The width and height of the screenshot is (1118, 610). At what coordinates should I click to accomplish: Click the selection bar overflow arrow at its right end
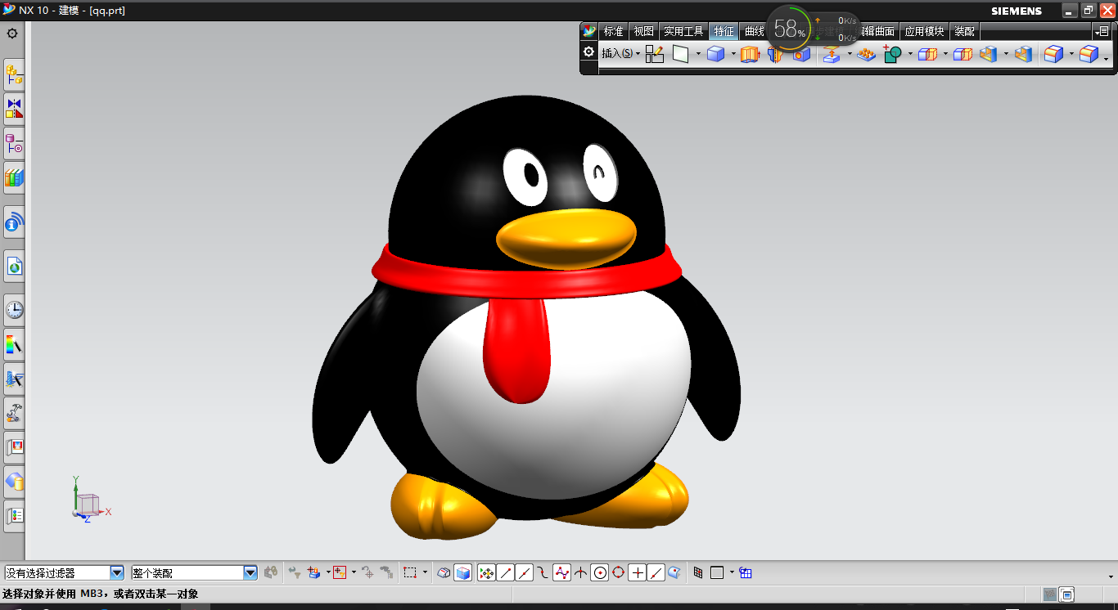[x=1111, y=576]
